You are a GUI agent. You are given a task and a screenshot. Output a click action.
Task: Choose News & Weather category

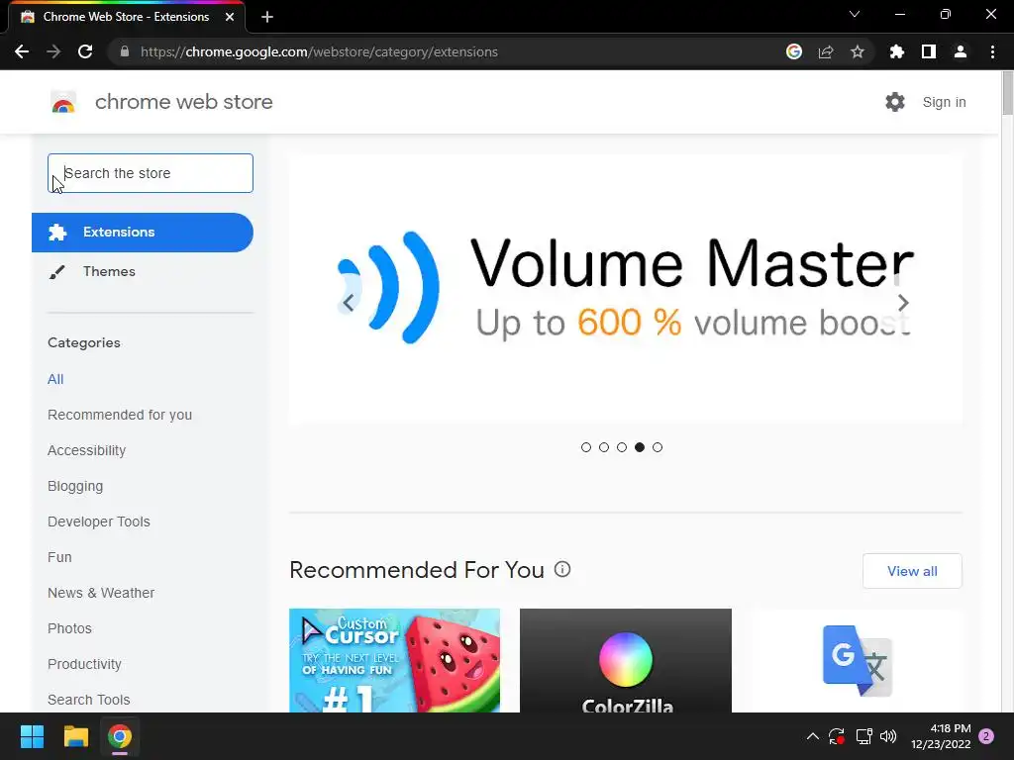tap(101, 593)
